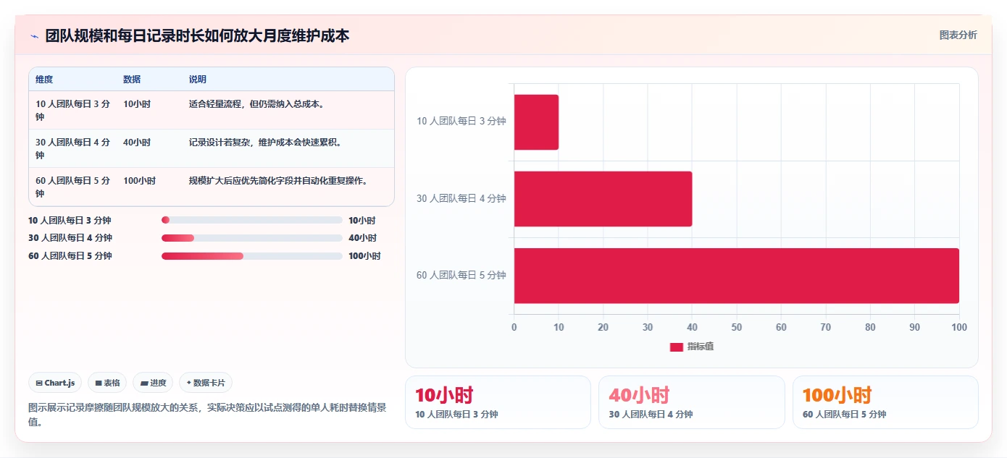Click chart bar for 10 人团队每日 3 分钟
The width and height of the screenshot is (1007, 458).
536,122
